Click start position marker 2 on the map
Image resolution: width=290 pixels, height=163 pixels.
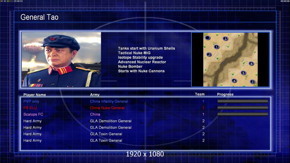[x=209, y=54]
